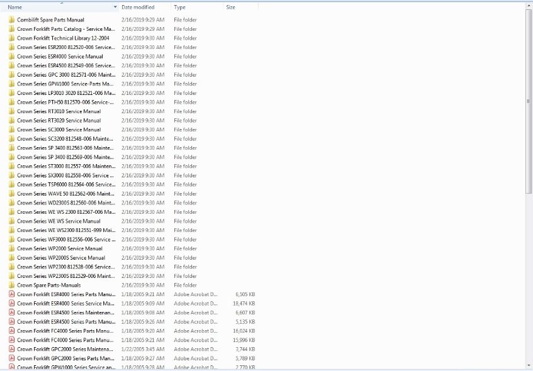This screenshot has width=533, height=371.
Task: Click "Adobe Acrobat D..." type of the 6,505 KB file
Action: 196,294
